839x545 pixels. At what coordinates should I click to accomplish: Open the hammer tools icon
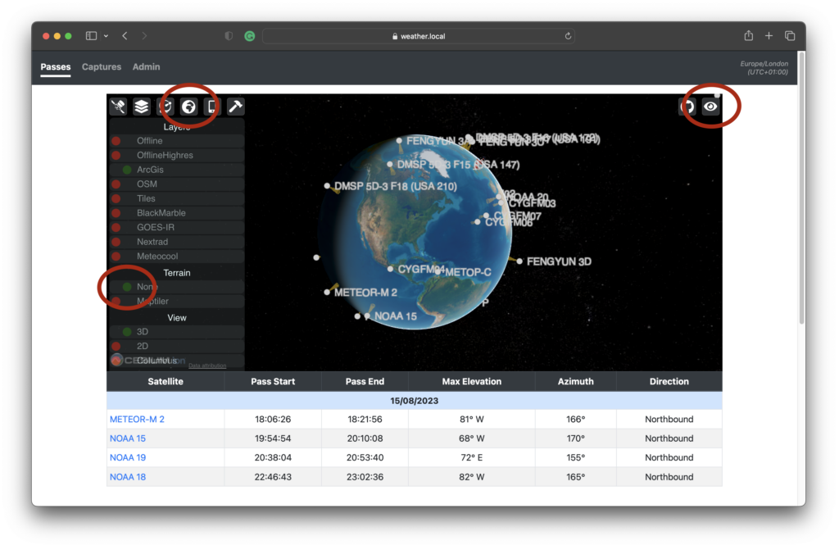tap(235, 106)
